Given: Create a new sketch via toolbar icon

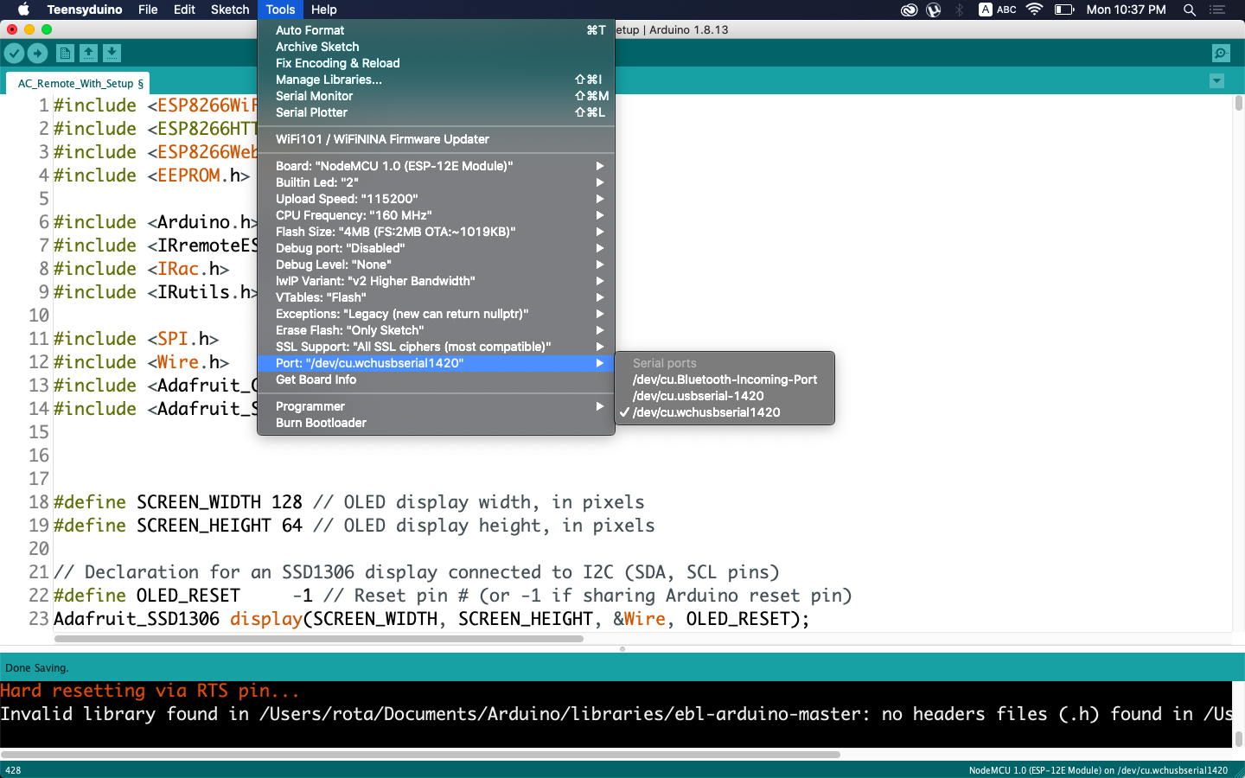Looking at the screenshot, I should (65, 54).
